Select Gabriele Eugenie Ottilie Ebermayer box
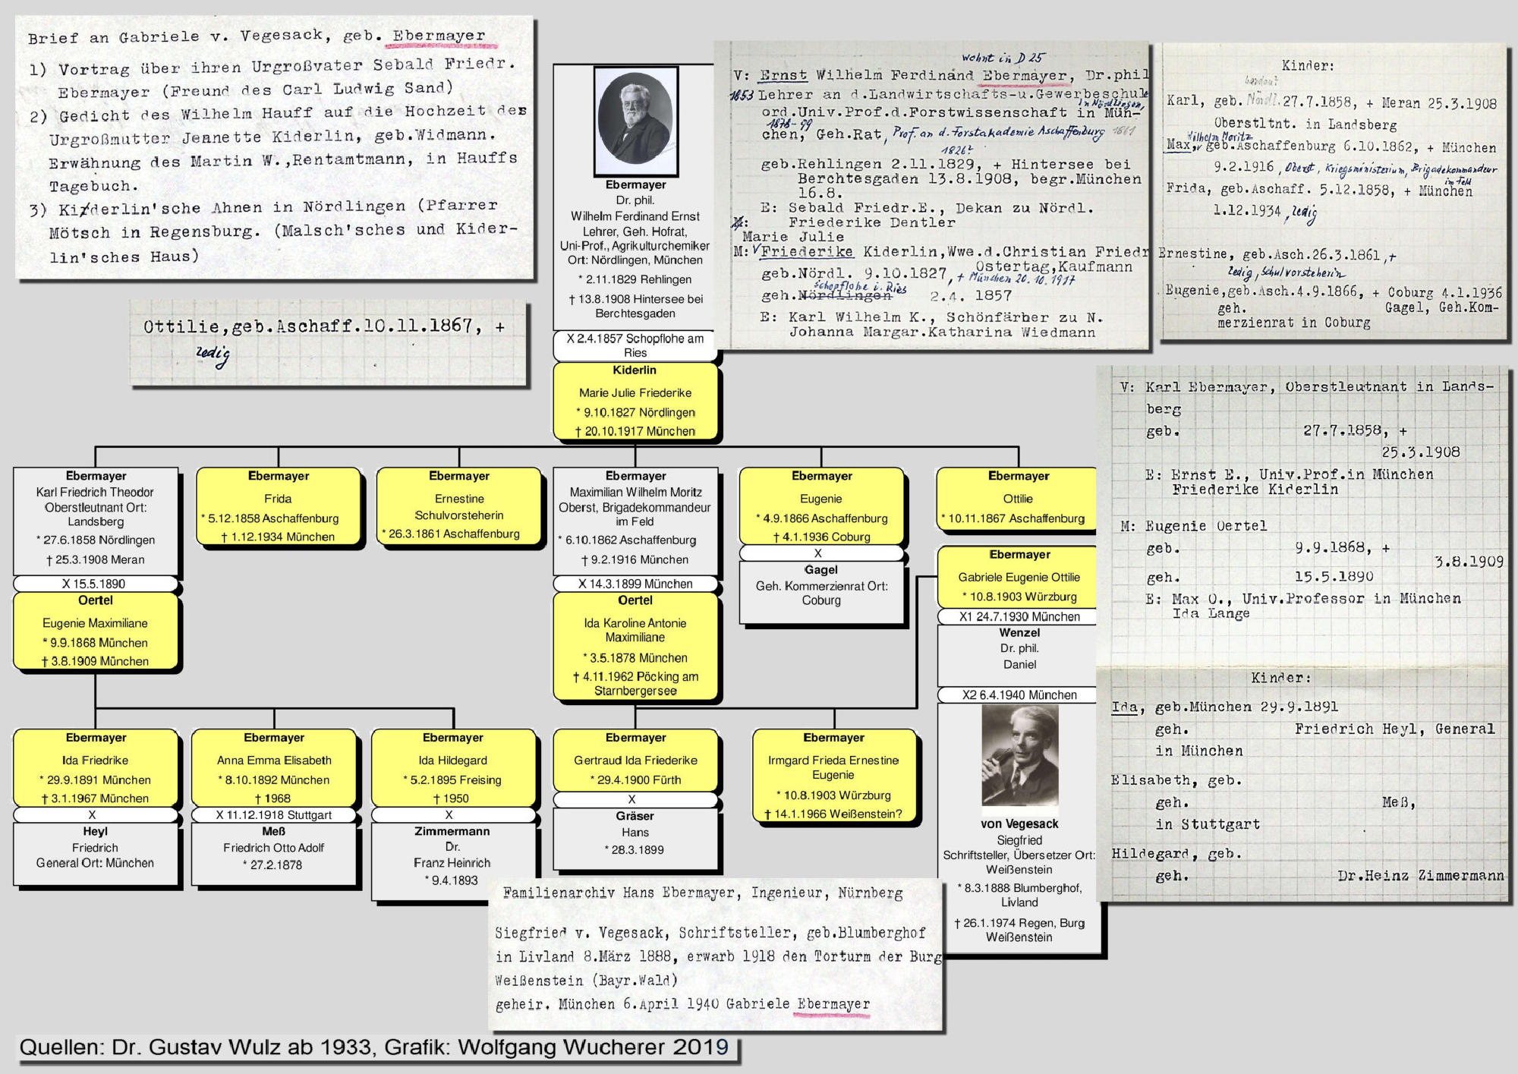 pyautogui.click(x=1019, y=577)
